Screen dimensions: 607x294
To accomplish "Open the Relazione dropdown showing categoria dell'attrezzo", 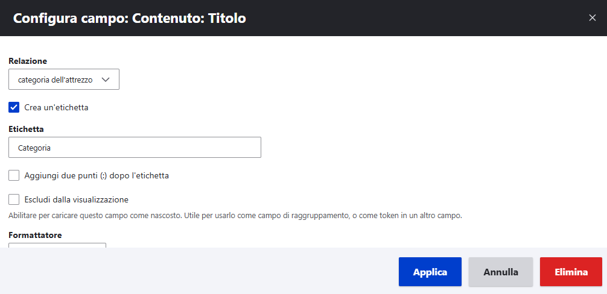I will coord(63,80).
